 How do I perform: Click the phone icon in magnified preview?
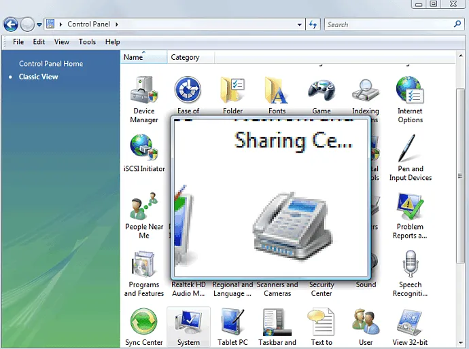click(292, 226)
